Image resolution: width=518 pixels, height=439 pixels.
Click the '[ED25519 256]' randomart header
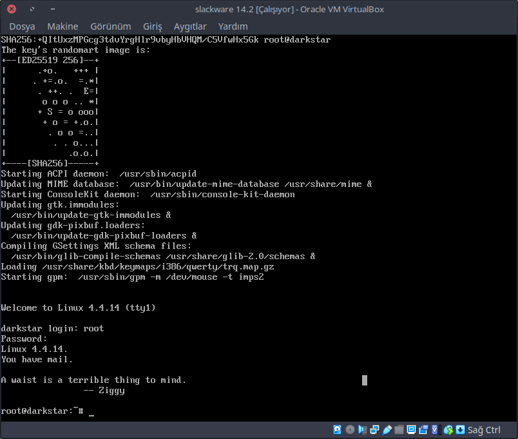click(50, 60)
